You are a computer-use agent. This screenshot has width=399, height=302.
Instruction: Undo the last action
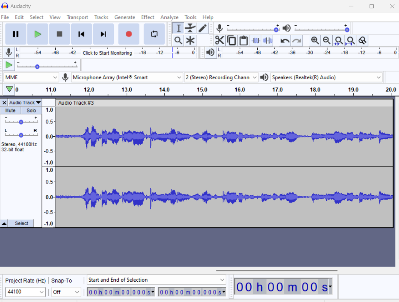coord(285,40)
